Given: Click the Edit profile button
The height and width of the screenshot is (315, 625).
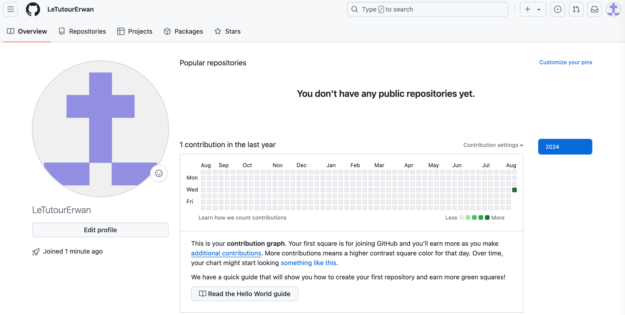Looking at the screenshot, I should pos(100,230).
